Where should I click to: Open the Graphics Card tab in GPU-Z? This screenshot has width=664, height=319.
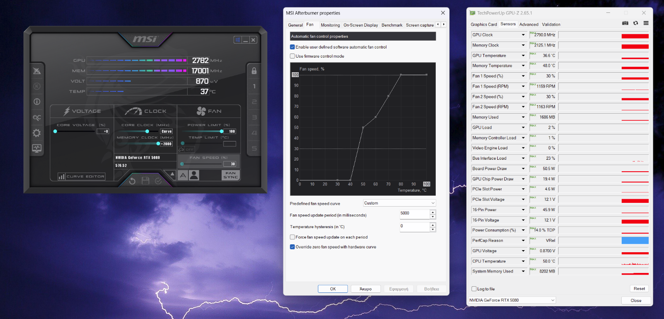point(483,24)
